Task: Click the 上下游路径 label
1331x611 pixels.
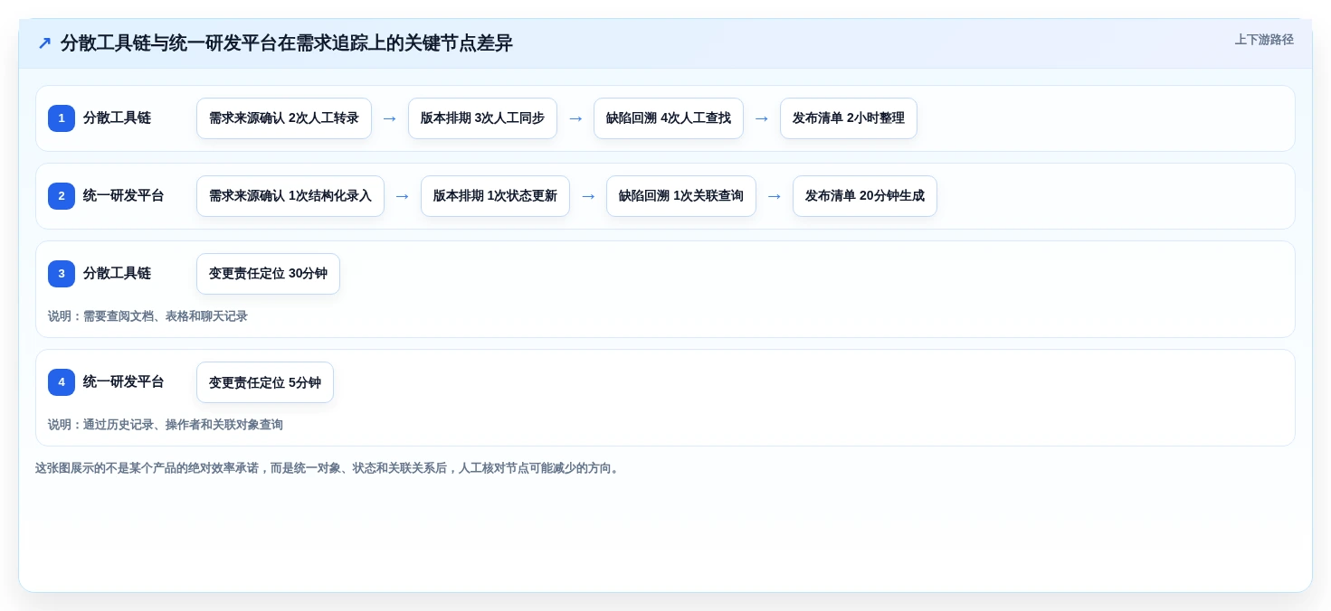Action: point(1264,40)
